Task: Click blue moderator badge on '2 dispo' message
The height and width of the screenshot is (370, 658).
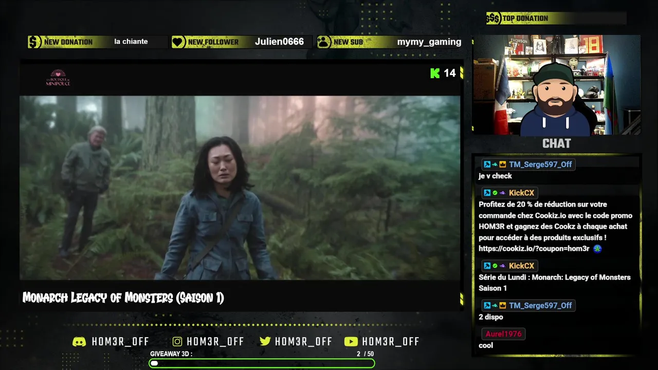Action: click(487, 305)
